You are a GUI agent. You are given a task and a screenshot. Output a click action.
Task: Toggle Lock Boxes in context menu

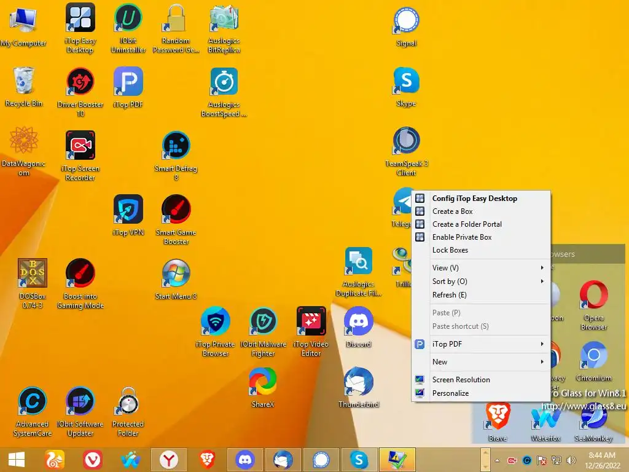[x=481, y=250]
